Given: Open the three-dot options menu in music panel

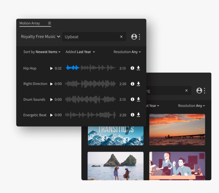Looking at the screenshot, I should (x=140, y=37).
